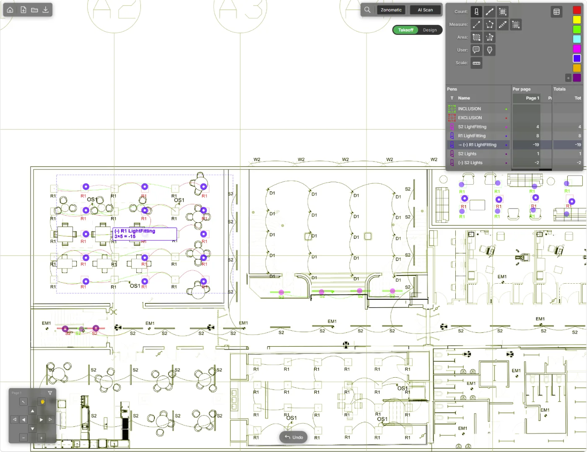
Task: Activate the arrow pointer select tool
Action: coord(23,402)
